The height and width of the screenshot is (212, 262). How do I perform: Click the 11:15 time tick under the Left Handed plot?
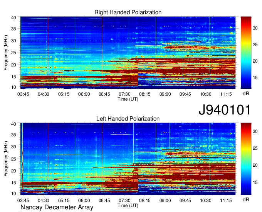click(226, 200)
